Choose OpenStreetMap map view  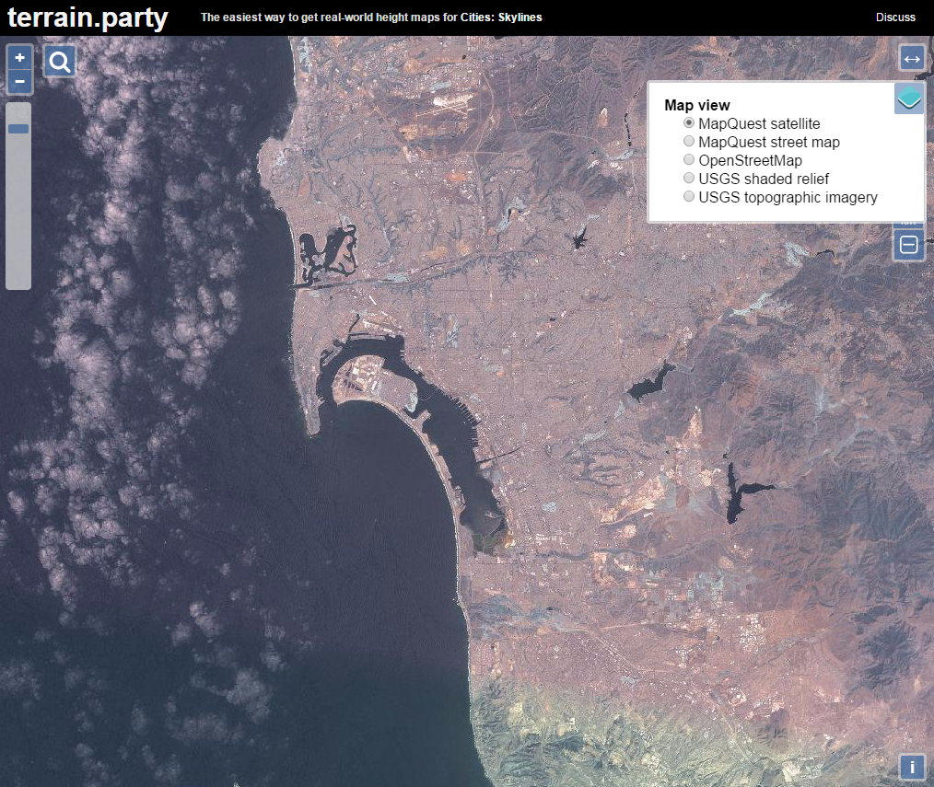689,159
